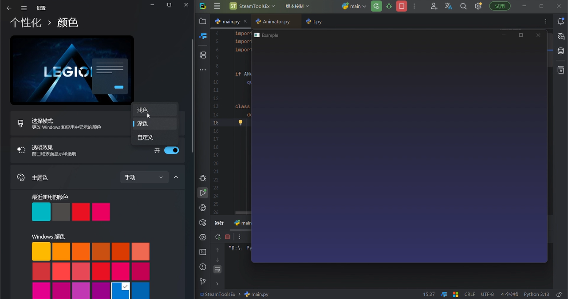Turn off the 透明效果 toggle switch

pos(172,150)
